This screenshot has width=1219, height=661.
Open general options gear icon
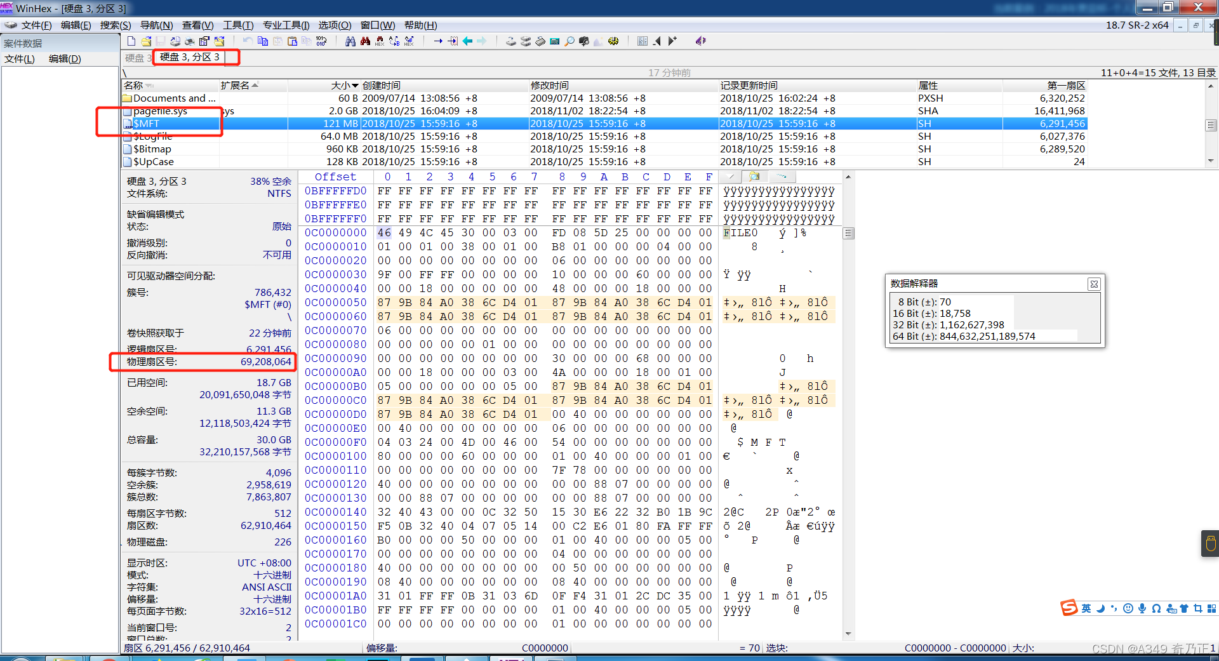pyautogui.click(x=613, y=41)
